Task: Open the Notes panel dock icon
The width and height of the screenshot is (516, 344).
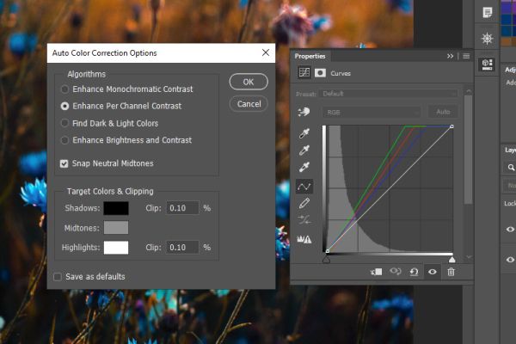Action: point(488,13)
